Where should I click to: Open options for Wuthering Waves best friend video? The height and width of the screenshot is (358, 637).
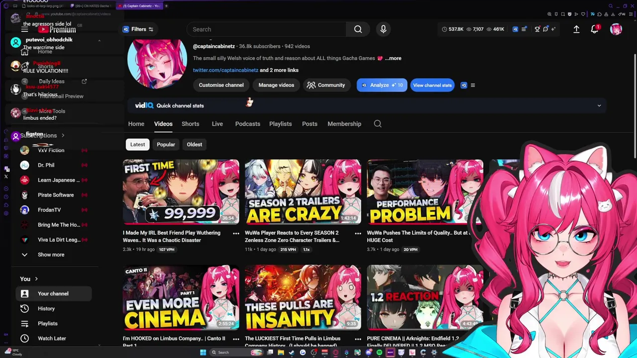[x=236, y=233]
